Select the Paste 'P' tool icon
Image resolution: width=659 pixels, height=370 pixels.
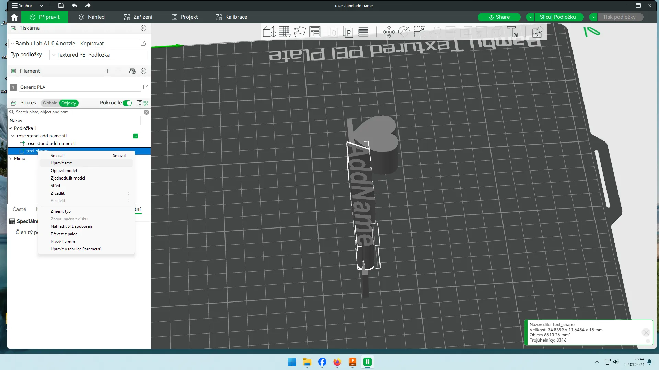point(348,32)
